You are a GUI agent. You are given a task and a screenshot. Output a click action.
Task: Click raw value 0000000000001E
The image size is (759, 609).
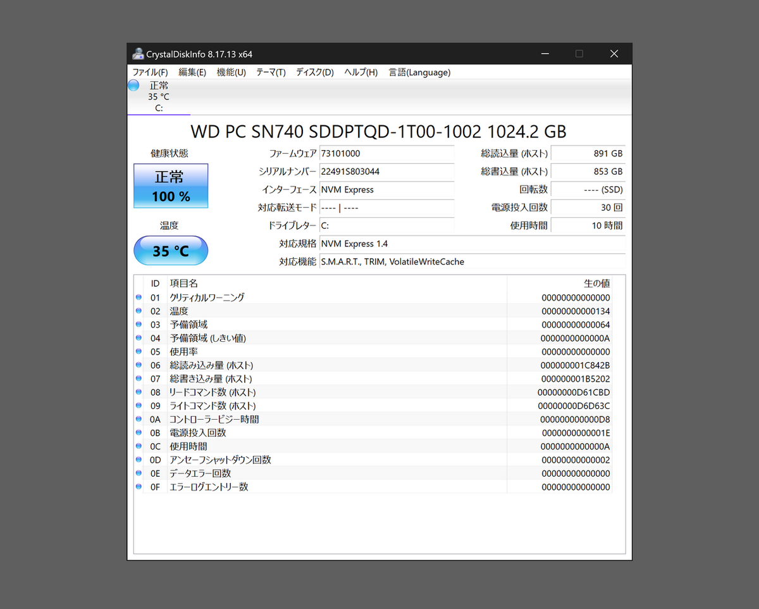(x=576, y=433)
